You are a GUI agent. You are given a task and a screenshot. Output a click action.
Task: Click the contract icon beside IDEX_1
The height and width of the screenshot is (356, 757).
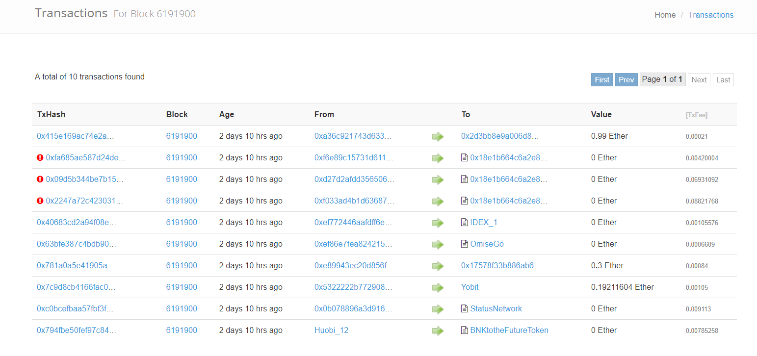tap(465, 223)
